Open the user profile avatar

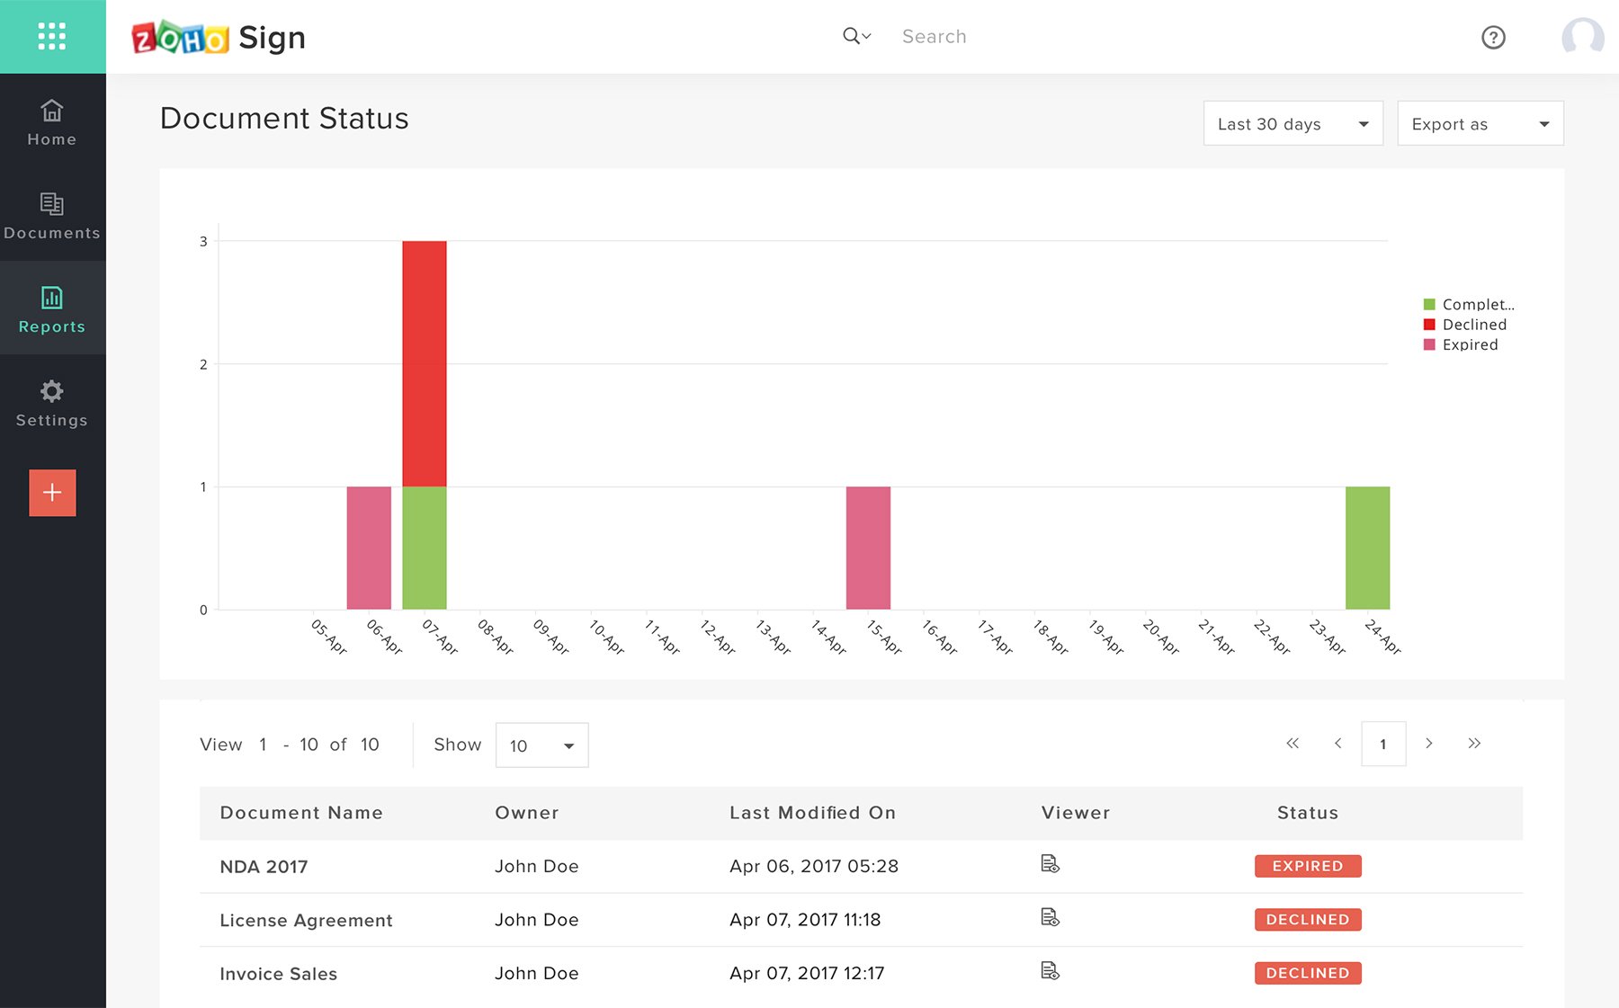(1582, 38)
